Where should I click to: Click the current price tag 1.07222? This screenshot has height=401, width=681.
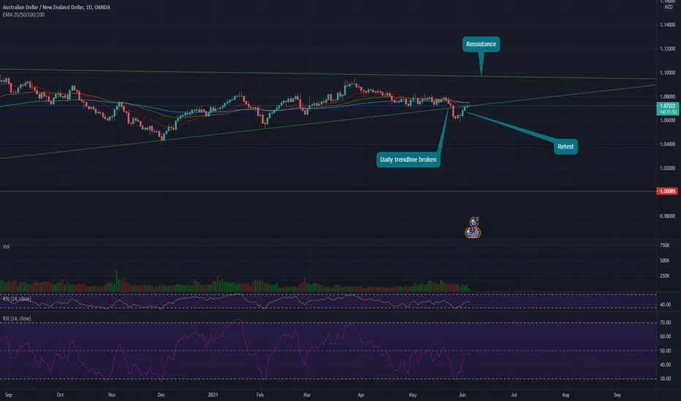point(667,109)
